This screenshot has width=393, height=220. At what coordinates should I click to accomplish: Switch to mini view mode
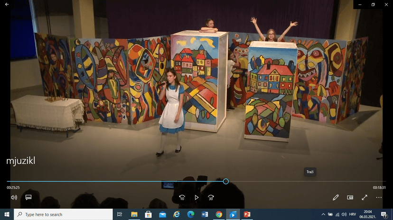point(350,197)
